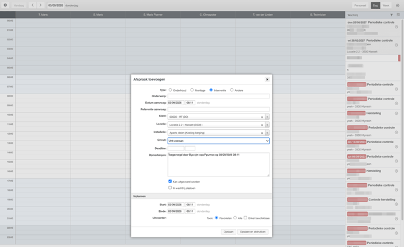Click the T. Maris column header
This screenshot has height=247, width=404.
[x=43, y=14]
